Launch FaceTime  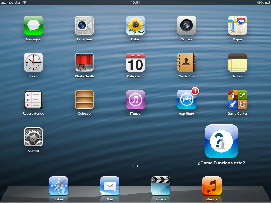click(84, 26)
